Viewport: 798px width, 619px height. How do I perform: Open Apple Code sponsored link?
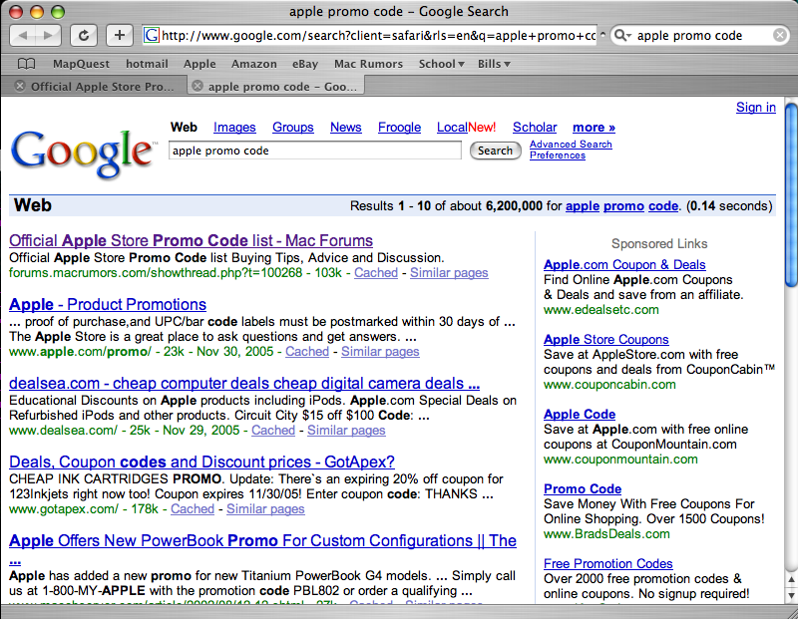580,414
